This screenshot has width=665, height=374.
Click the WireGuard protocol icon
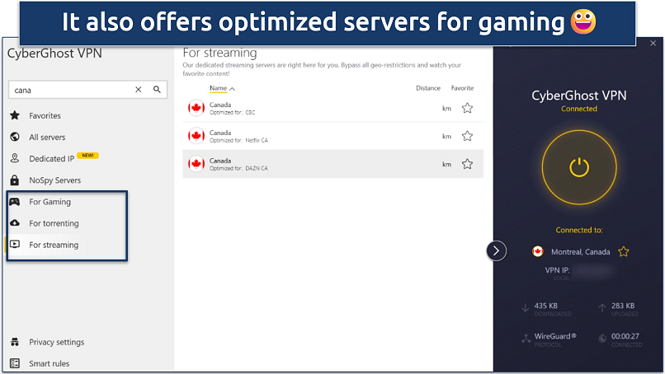tap(526, 339)
